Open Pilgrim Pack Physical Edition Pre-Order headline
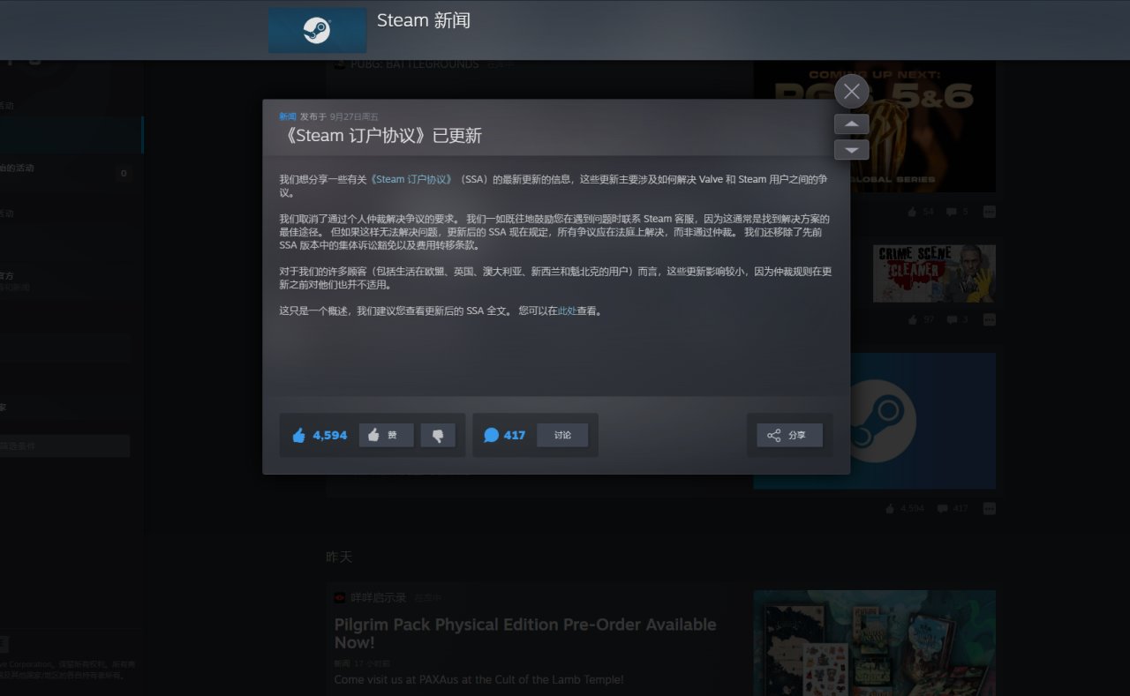1130x696 pixels. [524, 633]
